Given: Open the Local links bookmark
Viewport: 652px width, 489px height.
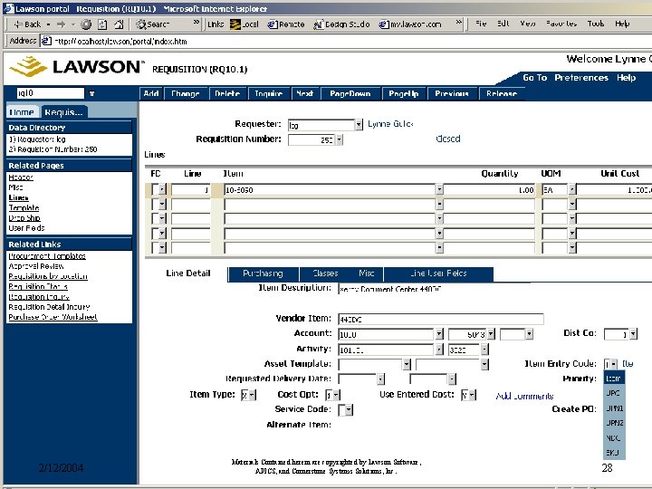Looking at the screenshot, I should pos(244,24).
